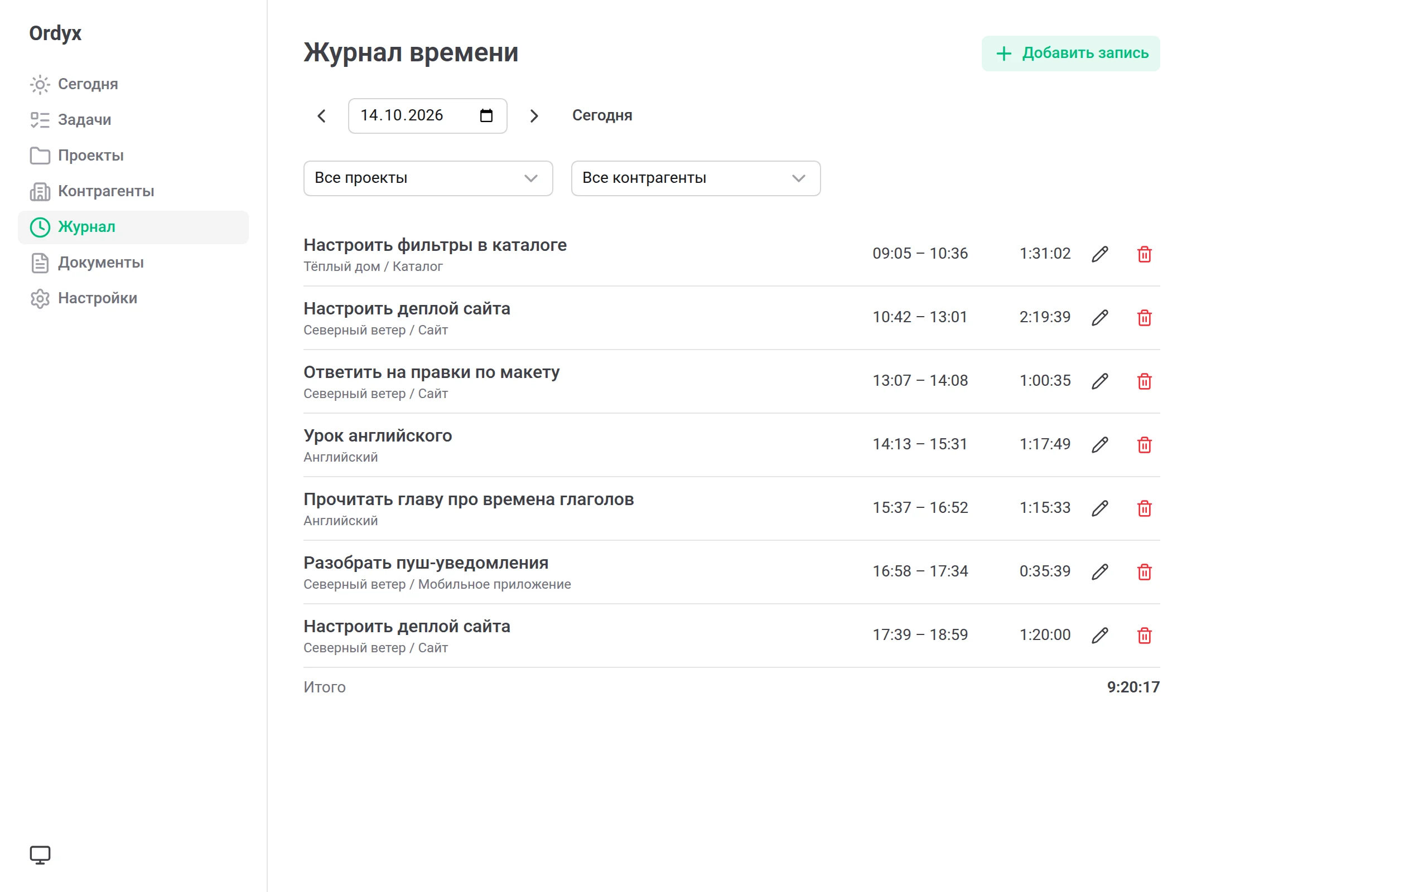This screenshot has width=1428, height=892.
Task: Delete the 'Настроить фильтры в каталоге' entry
Action: [1144, 254]
